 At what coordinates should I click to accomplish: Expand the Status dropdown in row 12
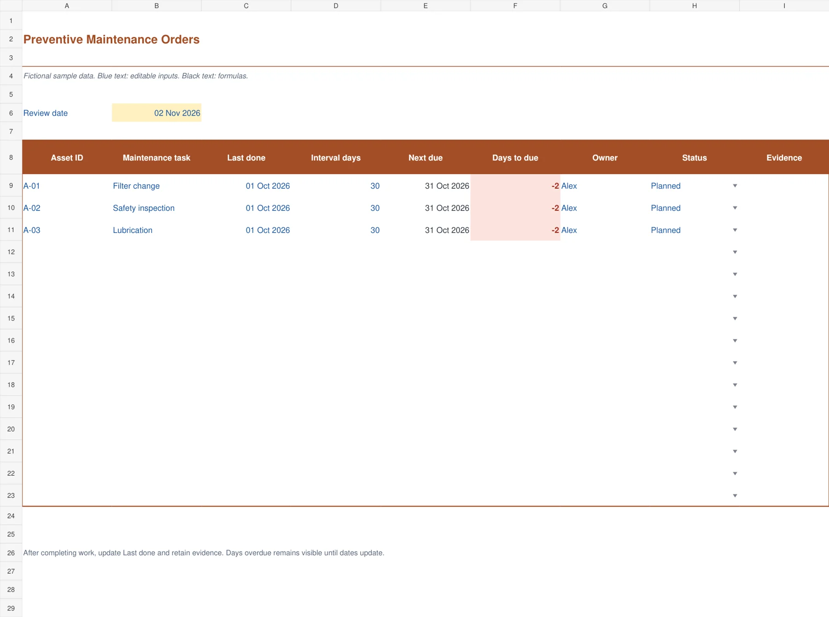point(735,252)
